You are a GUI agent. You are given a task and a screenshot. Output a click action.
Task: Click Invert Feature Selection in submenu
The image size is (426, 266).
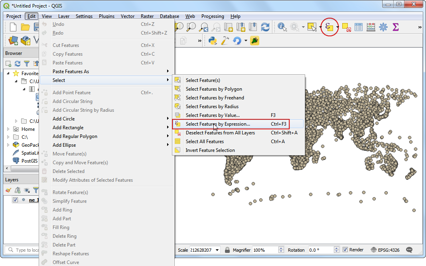(210, 150)
